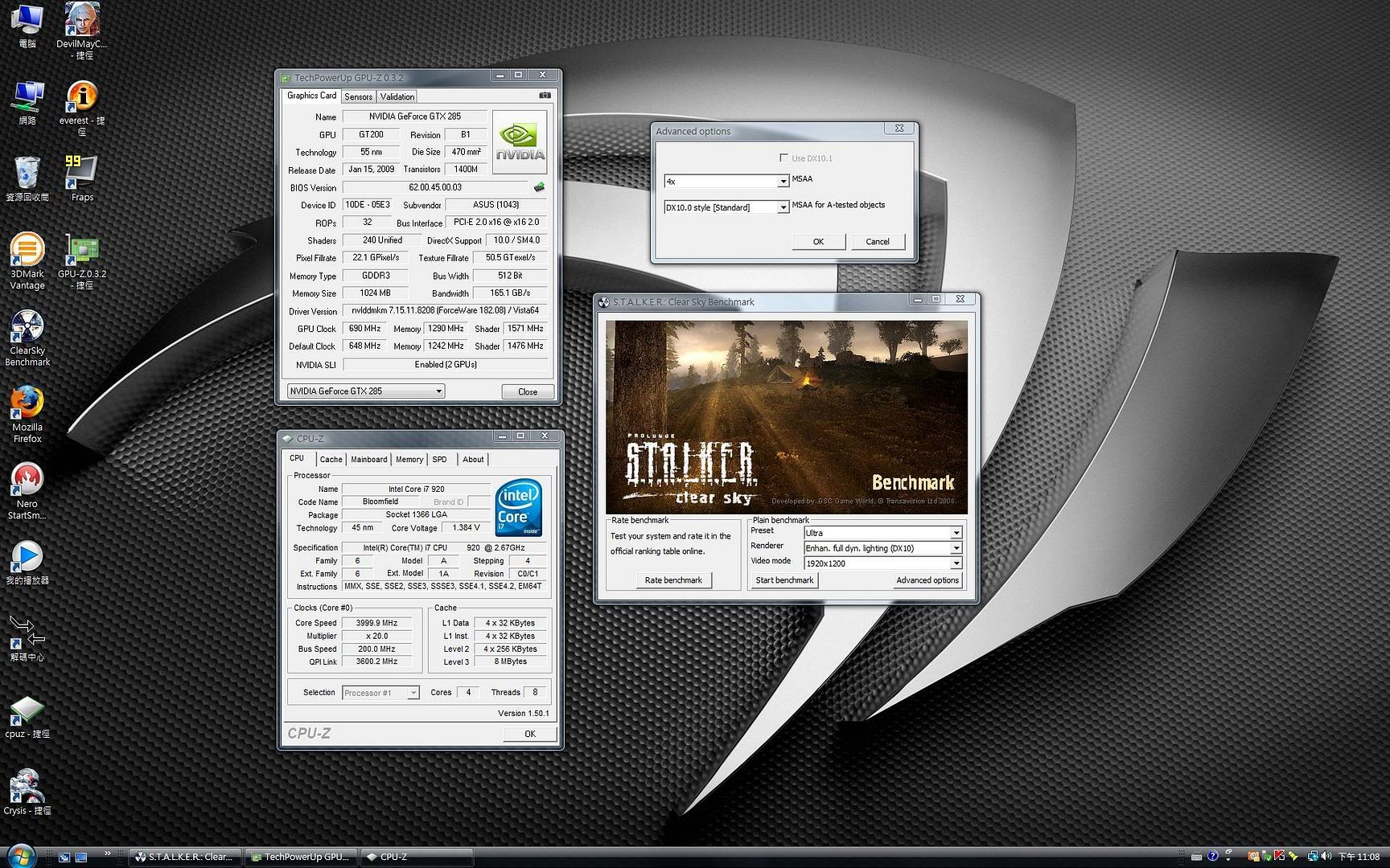Switch to Validation tab in GPU-Z
This screenshot has width=1390, height=868.
[397, 96]
